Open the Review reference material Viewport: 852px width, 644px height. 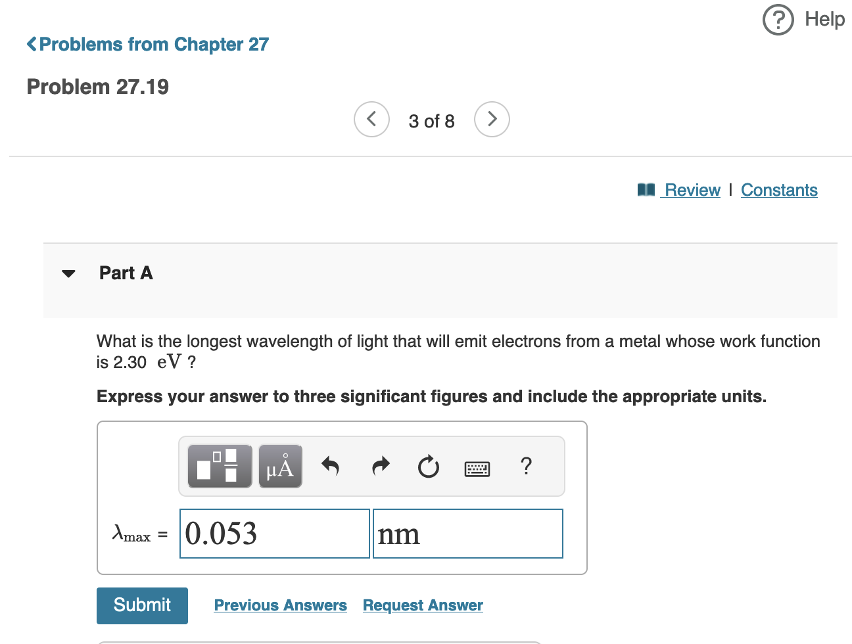pyautogui.click(x=690, y=190)
